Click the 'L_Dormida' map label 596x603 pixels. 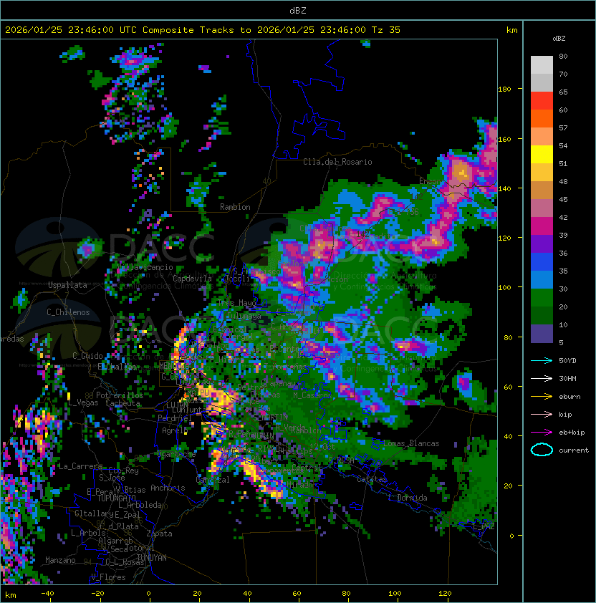408,498
